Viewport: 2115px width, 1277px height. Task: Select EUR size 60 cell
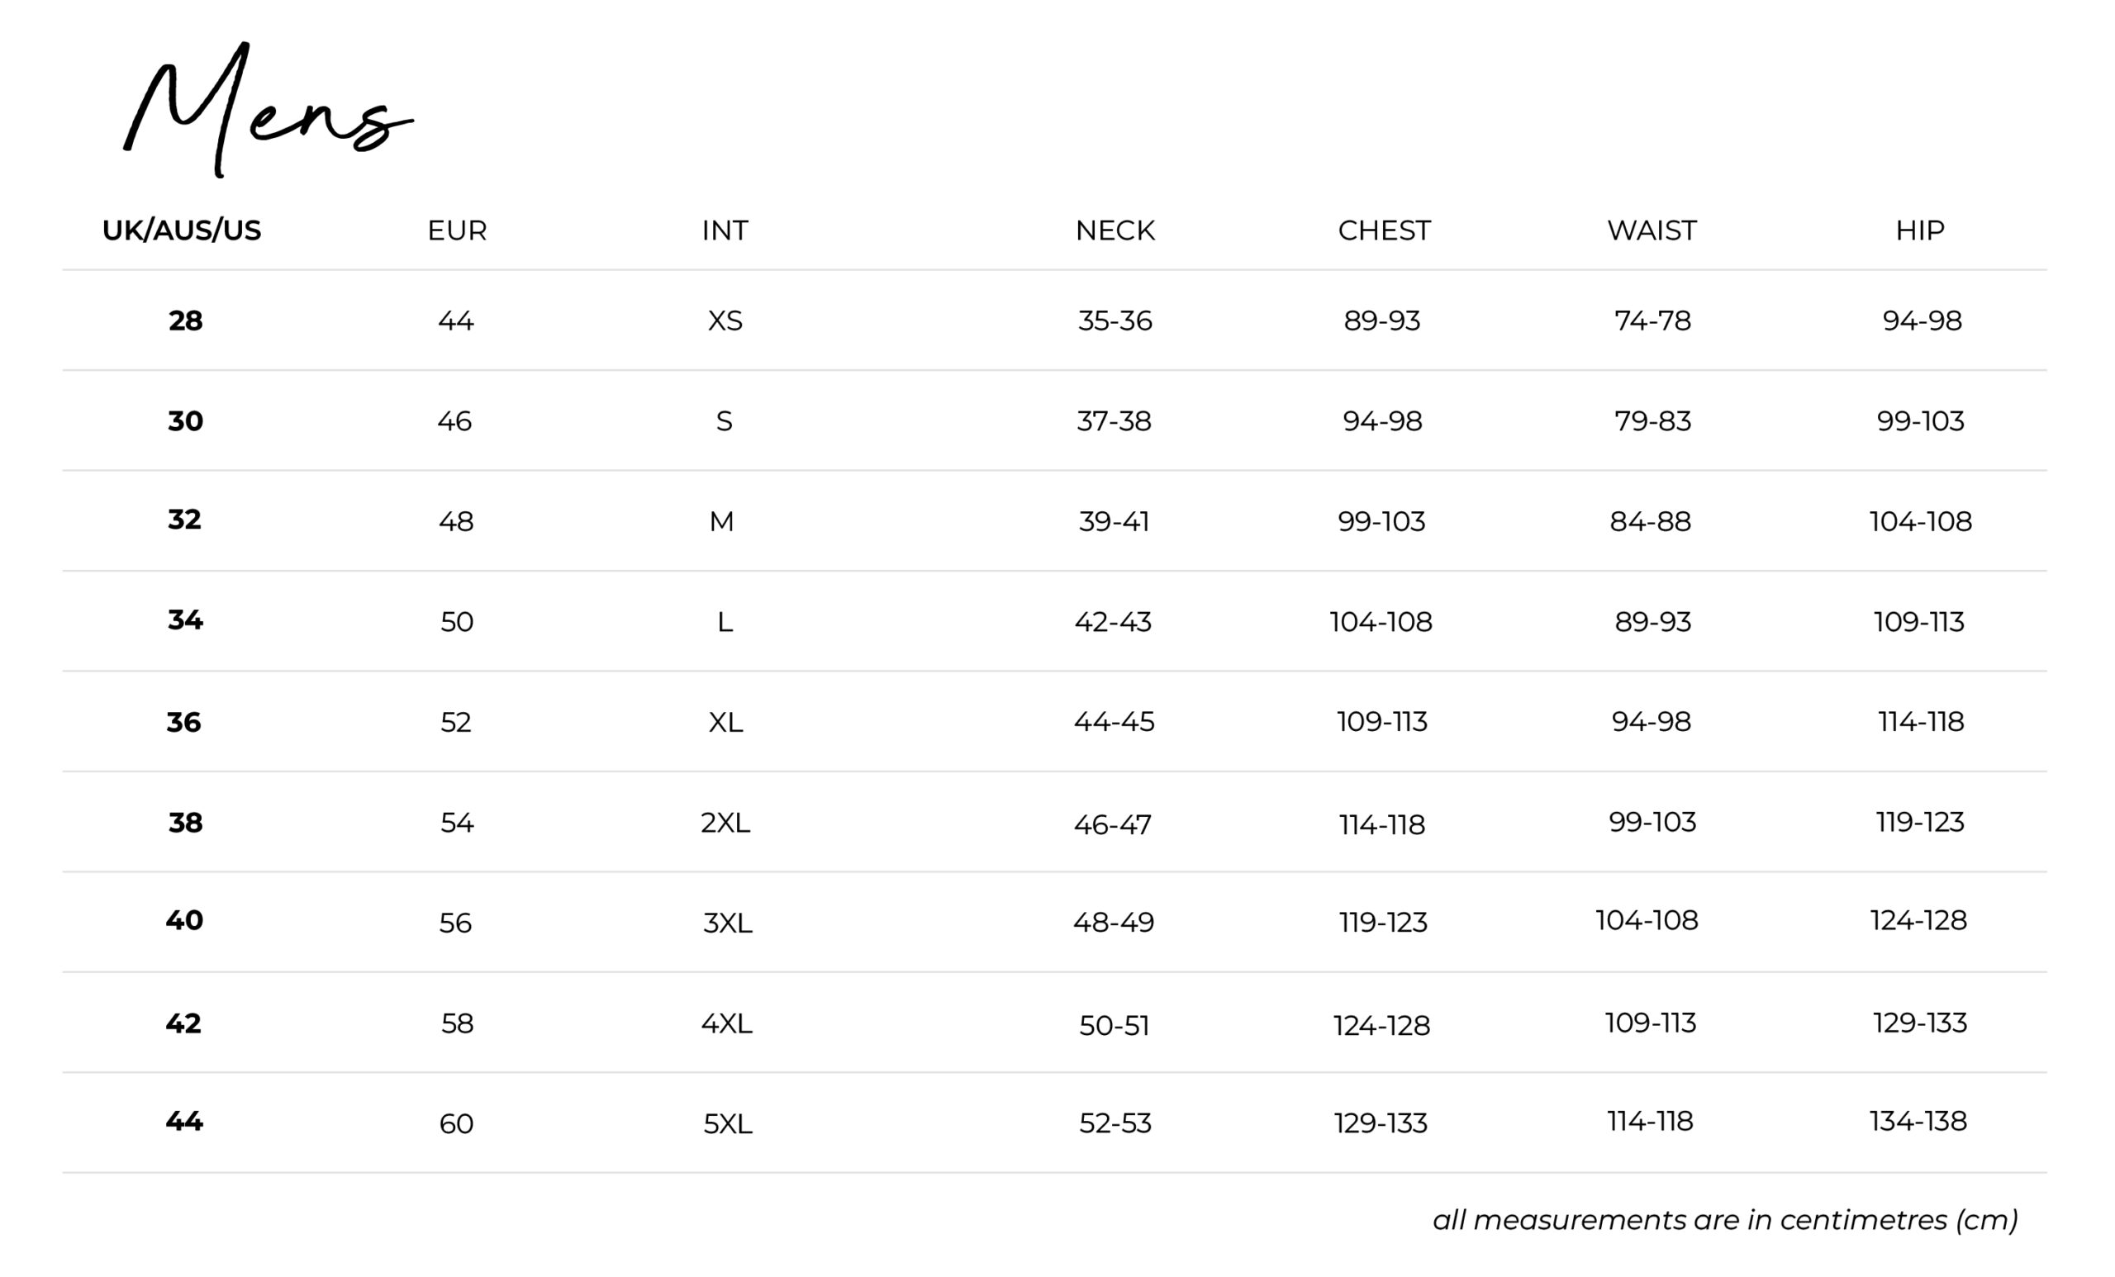pyautogui.click(x=456, y=1123)
